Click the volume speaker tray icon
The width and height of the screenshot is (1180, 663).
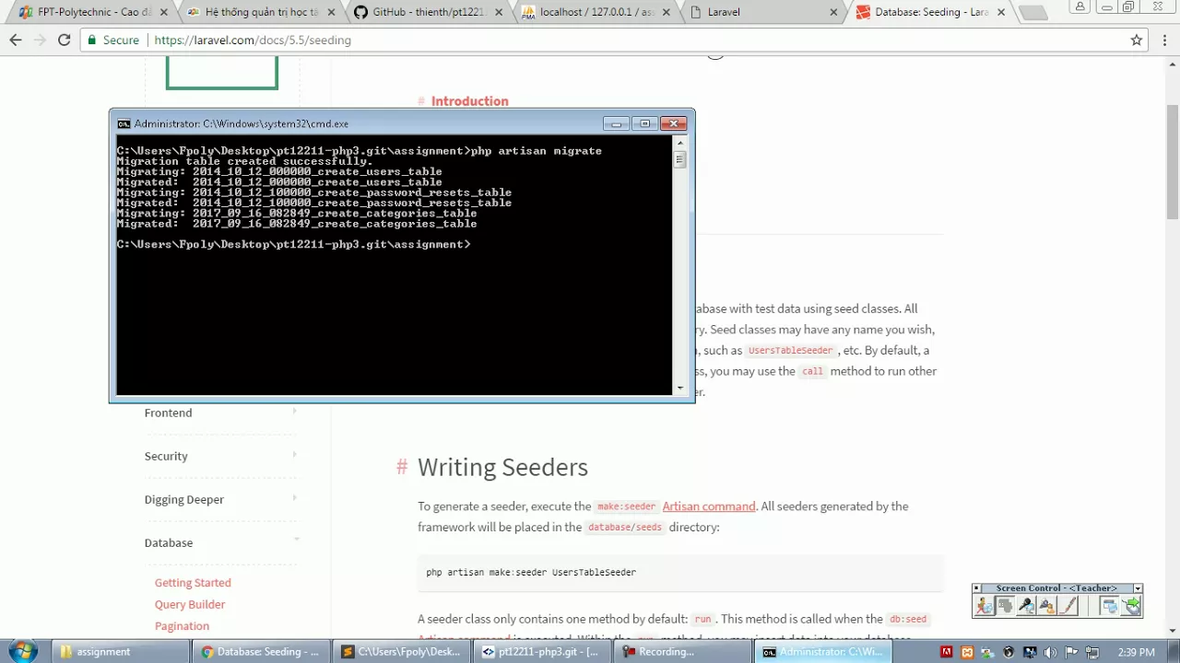coord(1050,652)
